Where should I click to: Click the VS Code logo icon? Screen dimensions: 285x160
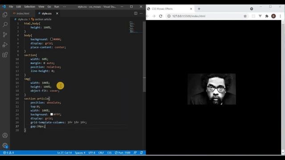tap(4, 7)
